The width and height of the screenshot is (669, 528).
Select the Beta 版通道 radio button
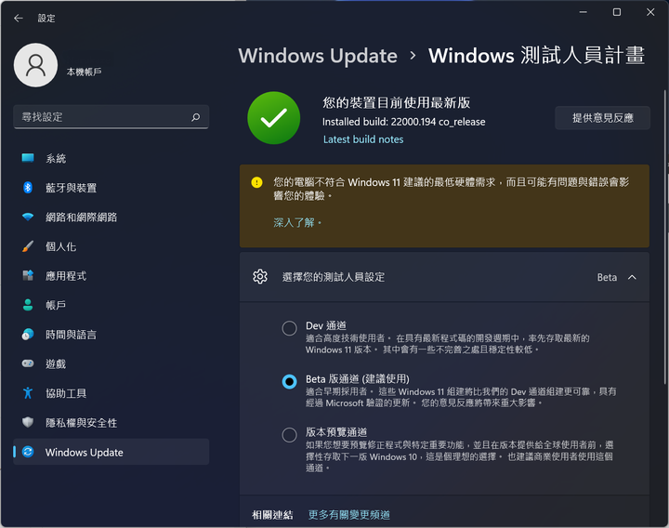pyautogui.click(x=289, y=382)
